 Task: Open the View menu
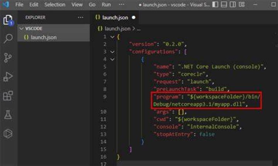77,5
